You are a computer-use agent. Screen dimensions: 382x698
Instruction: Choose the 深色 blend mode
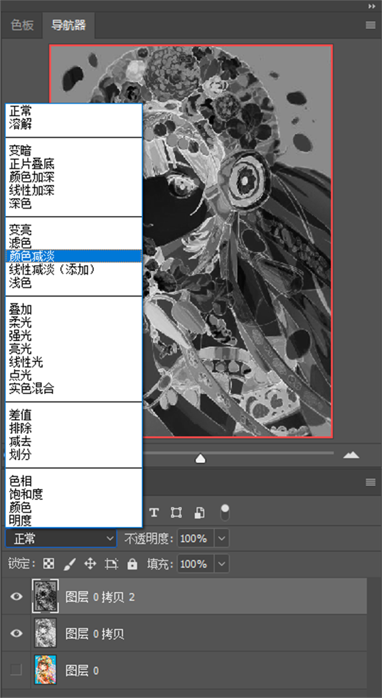pos(74,203)
